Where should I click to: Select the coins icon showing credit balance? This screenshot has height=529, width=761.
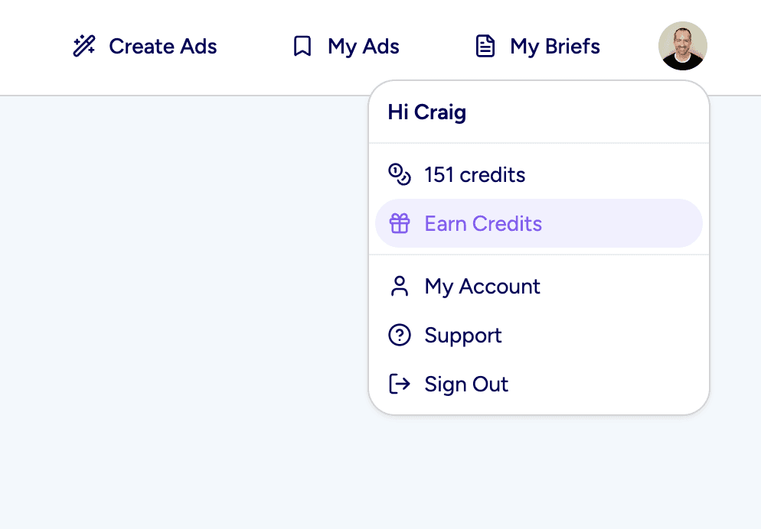[x=399, y=174]
